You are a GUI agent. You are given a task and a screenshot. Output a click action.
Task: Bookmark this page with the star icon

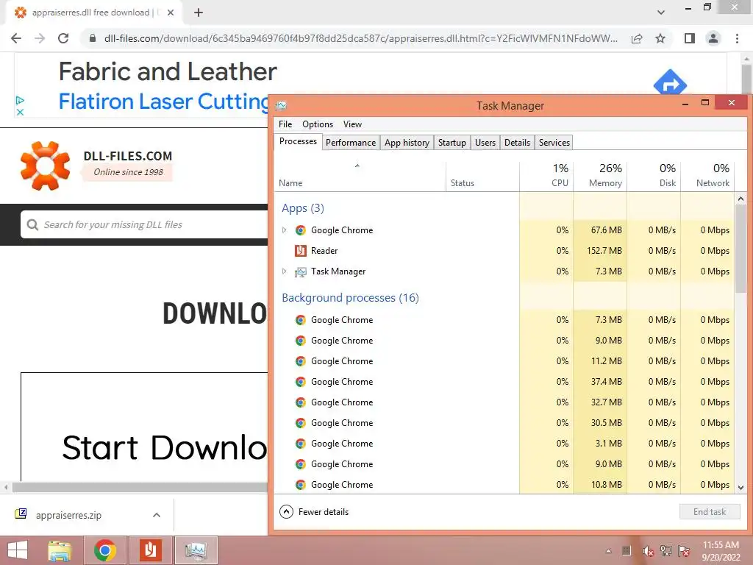660,38
